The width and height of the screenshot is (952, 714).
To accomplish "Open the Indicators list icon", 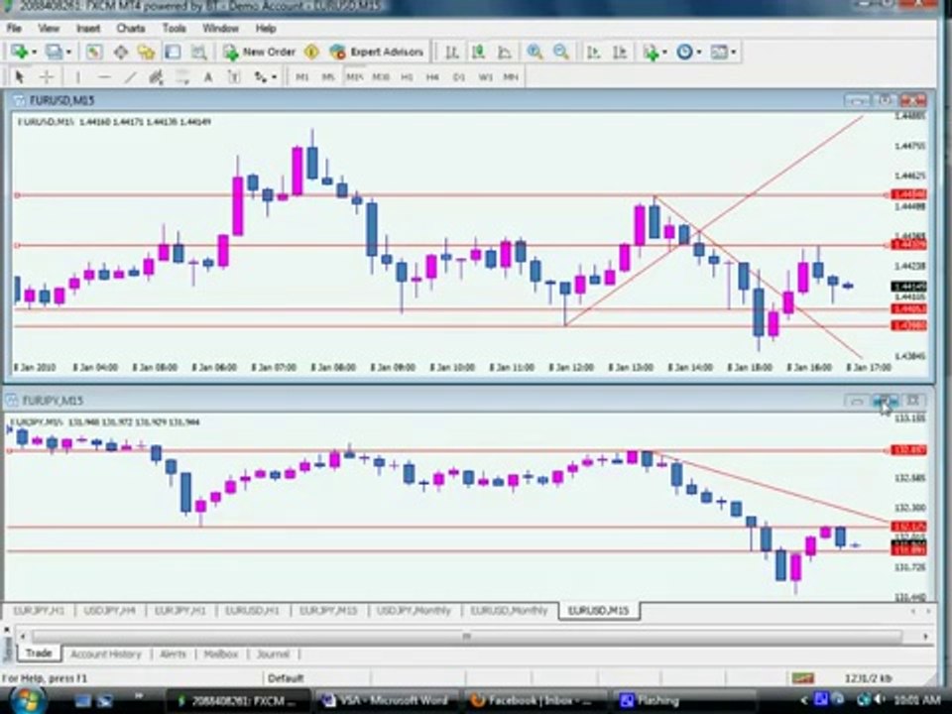I will (651, 53).
